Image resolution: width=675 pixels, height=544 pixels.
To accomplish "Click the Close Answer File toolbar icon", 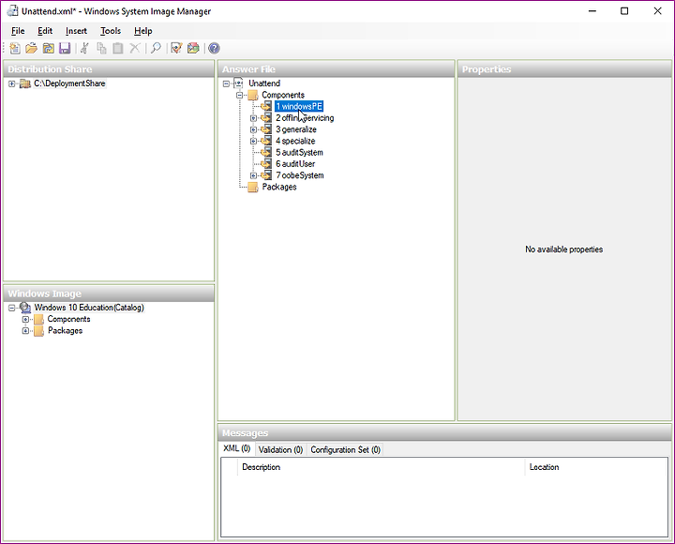I will tap(48, 48).
